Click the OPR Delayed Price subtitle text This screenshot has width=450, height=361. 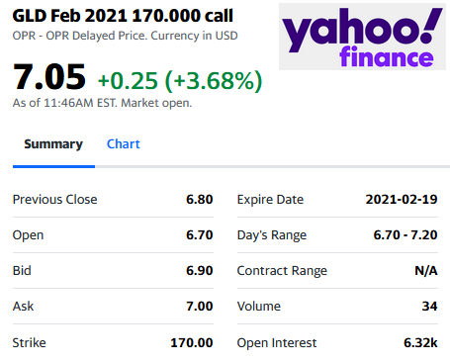pos(125,36)
